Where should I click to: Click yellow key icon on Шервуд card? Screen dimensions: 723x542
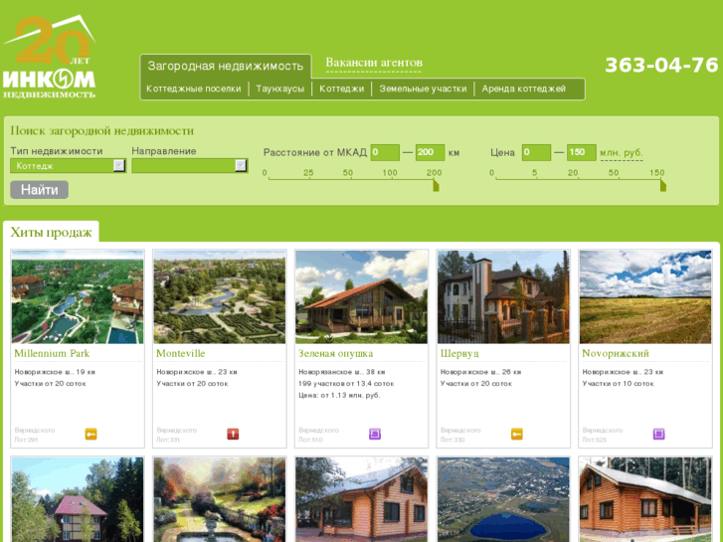point(517,434)
